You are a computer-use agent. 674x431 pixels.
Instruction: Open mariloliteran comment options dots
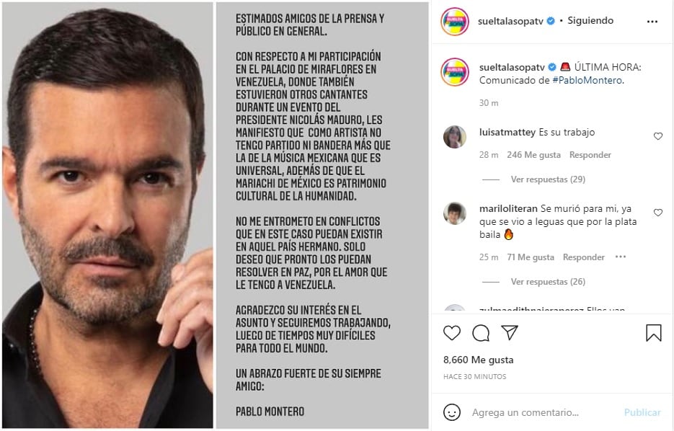pyautogui.click(x=621, y=257)
